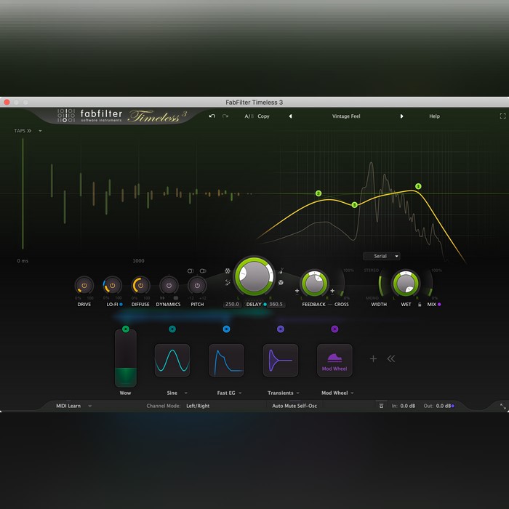The height and width of the screenshot is (509, 509).
Task: Toggle the Lo-Fi power button
Action: pyautogui.click(x=113, y=286)
